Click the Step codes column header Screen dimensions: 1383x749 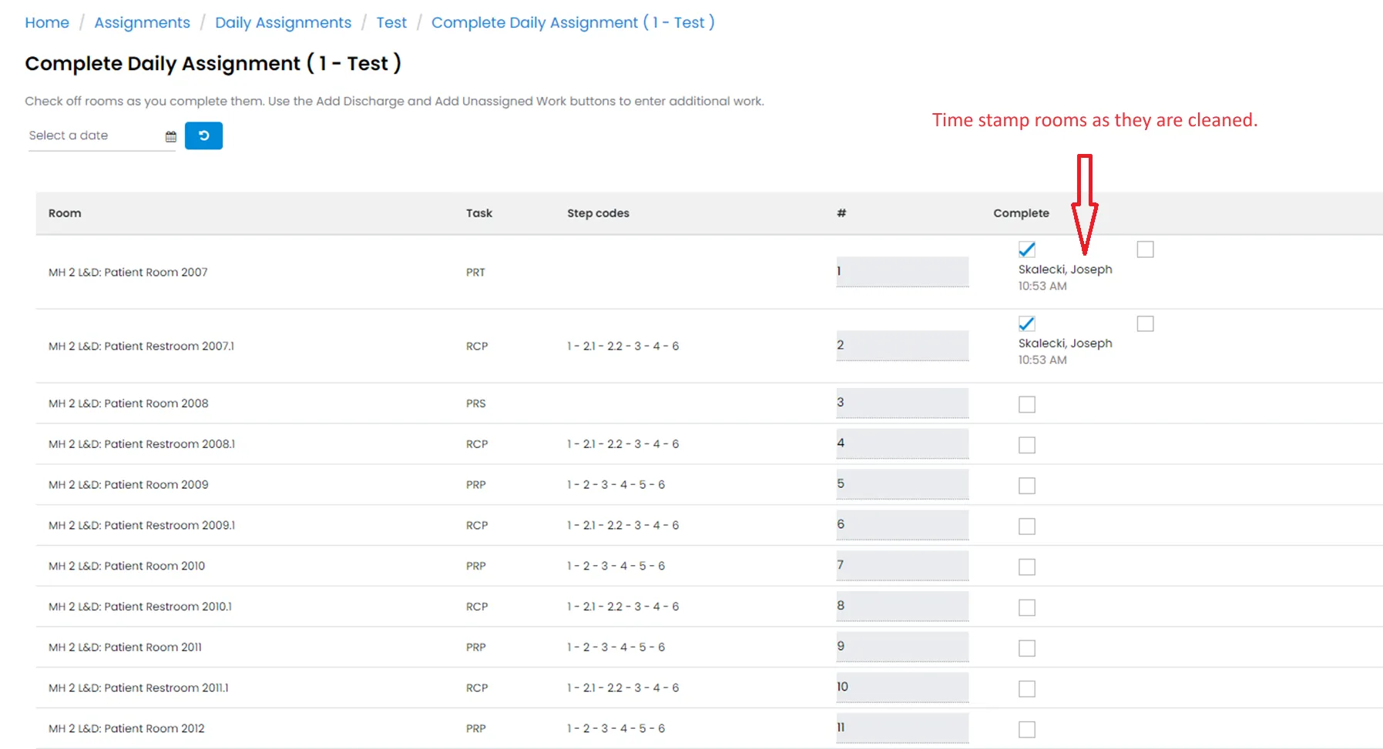point(599,213)
